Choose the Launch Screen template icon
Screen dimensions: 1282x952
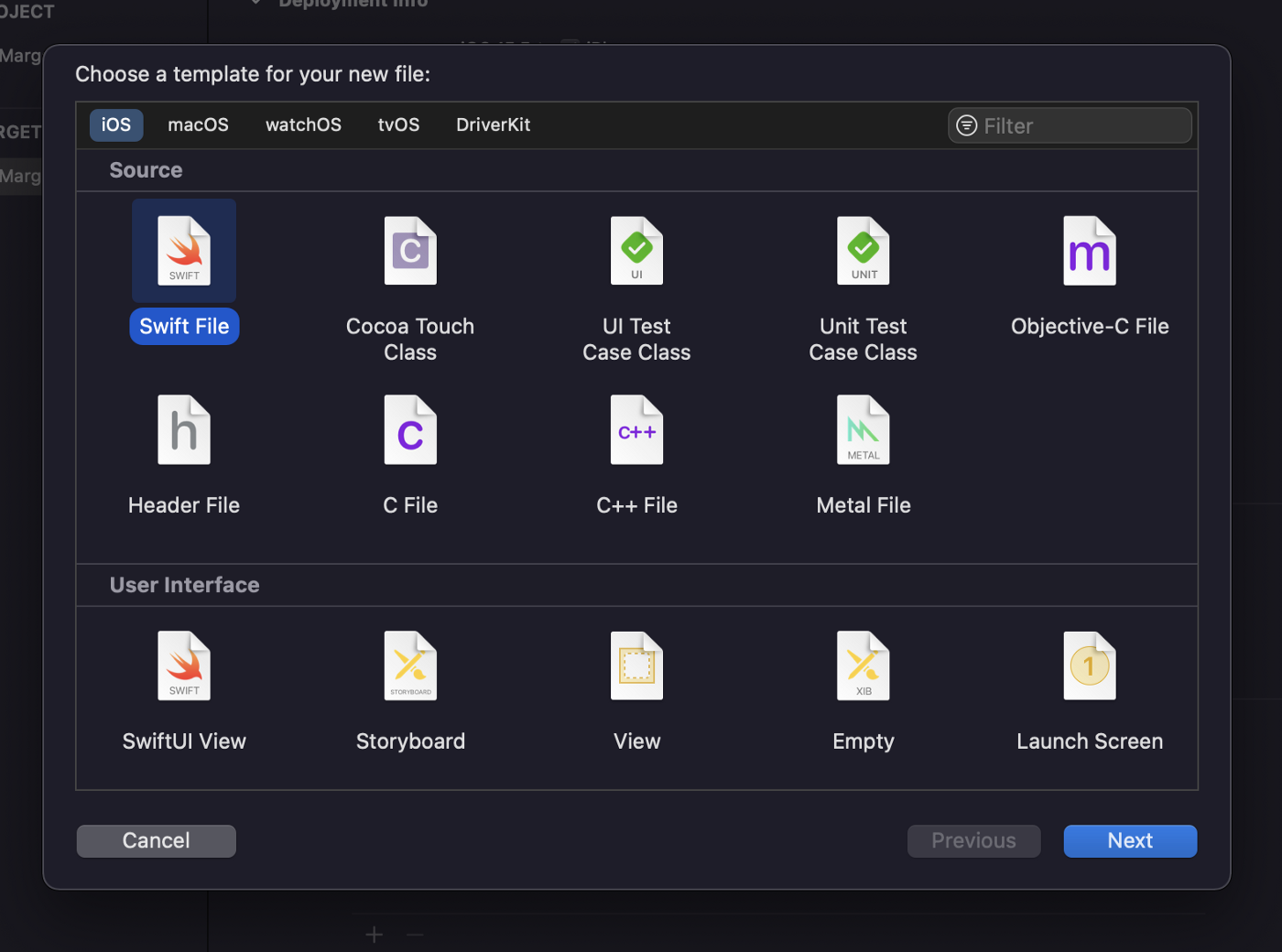click(1090, 665)
